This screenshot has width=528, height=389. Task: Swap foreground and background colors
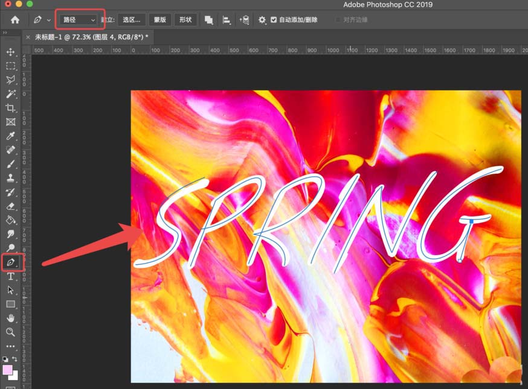point(14,359)
